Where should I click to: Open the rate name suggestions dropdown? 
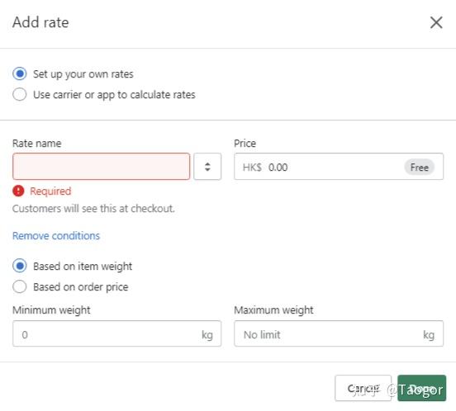[207, 167]
